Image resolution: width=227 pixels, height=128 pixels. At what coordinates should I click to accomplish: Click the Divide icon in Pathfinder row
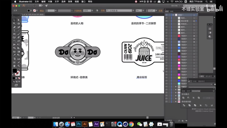[184, 105]
